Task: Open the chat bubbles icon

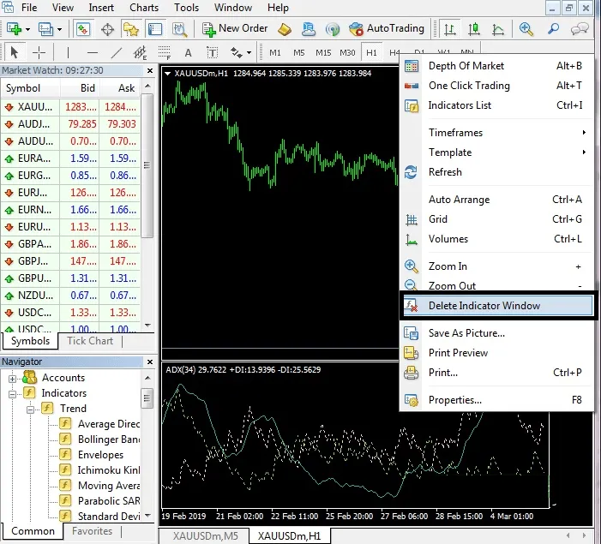Action: (580, 29)
